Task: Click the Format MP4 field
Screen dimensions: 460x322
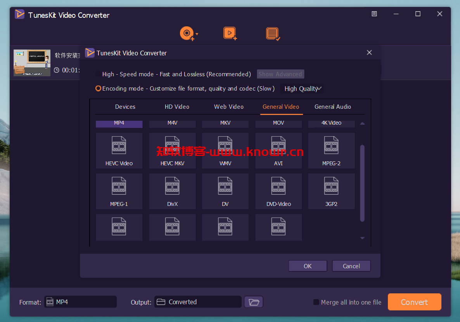Action: (80, 302)
